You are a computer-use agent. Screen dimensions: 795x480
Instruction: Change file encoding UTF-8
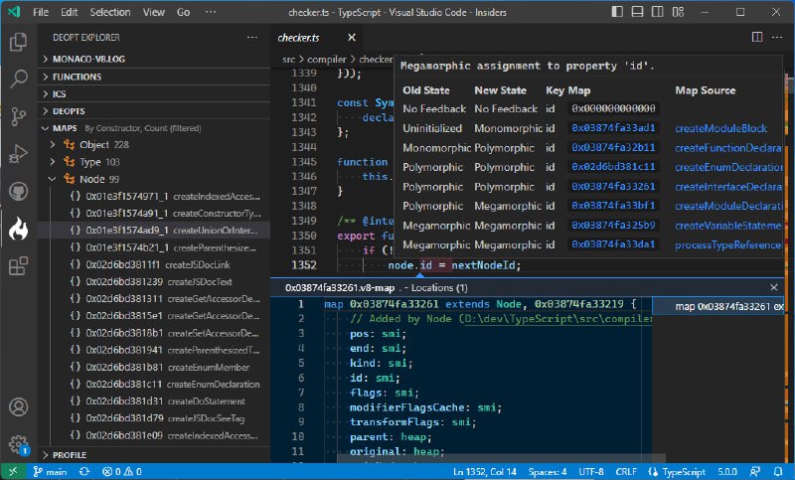tap(590, 471)
